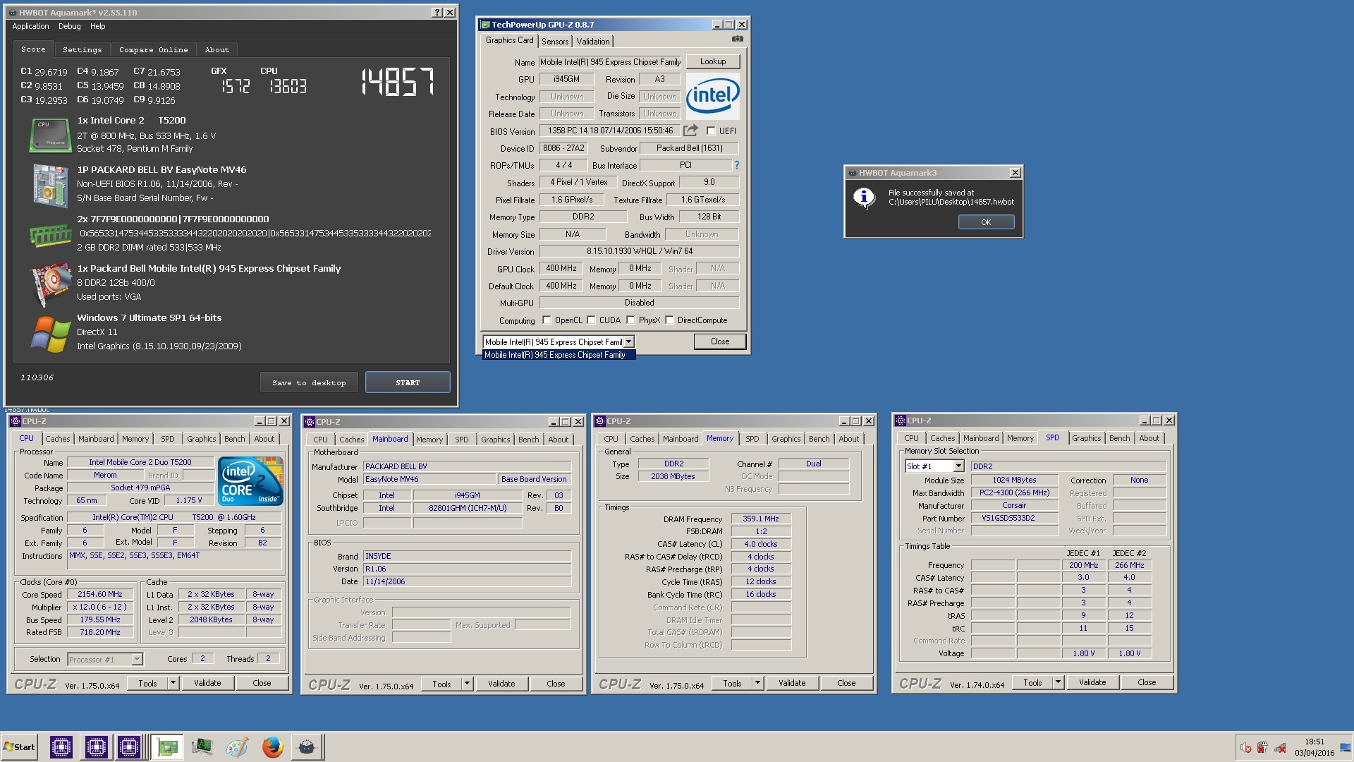Click the CPU chip icon in Aquamark3
The image size is (1354, 762).
point(49,135)
